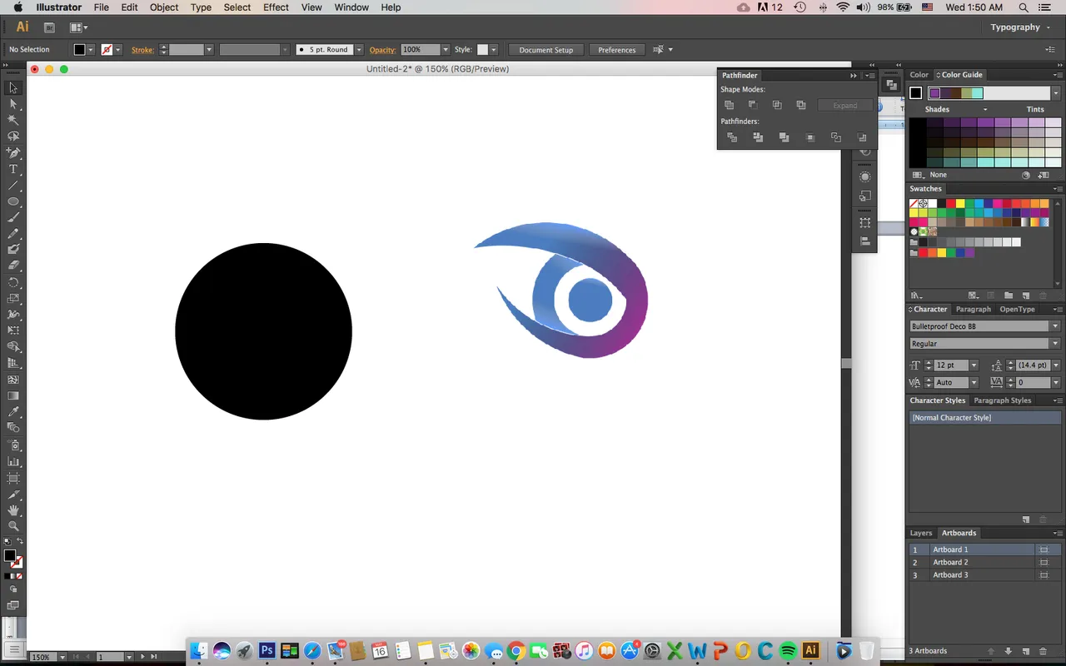Select the Magic Wand tool
This screenshot has height=666, width=1066.
(x=13, y=121)
